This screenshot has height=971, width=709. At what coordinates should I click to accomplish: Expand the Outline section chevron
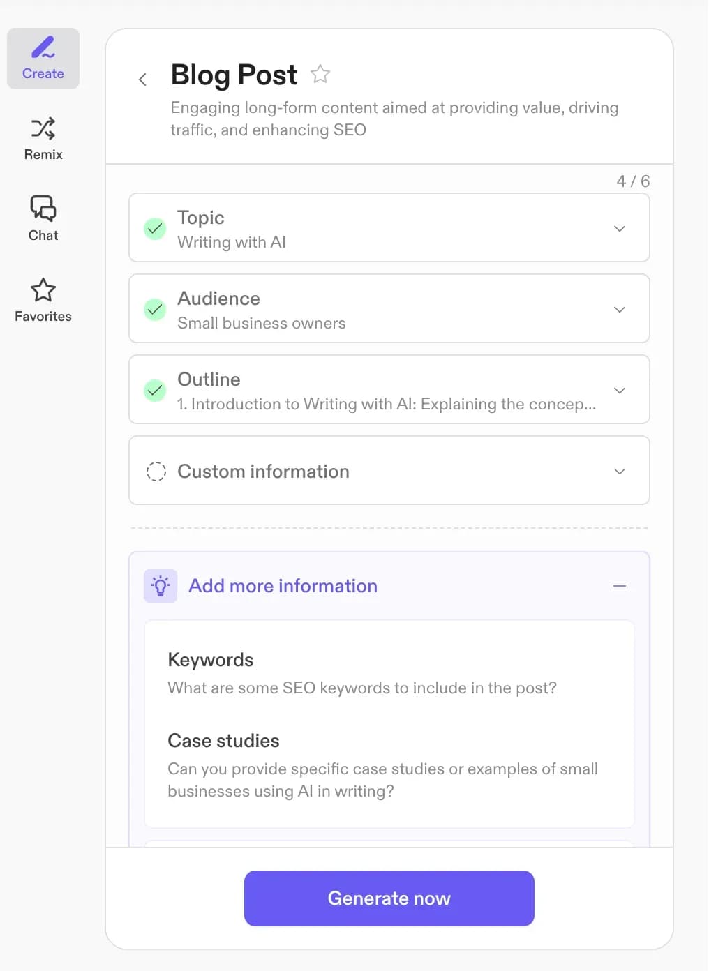620,391
